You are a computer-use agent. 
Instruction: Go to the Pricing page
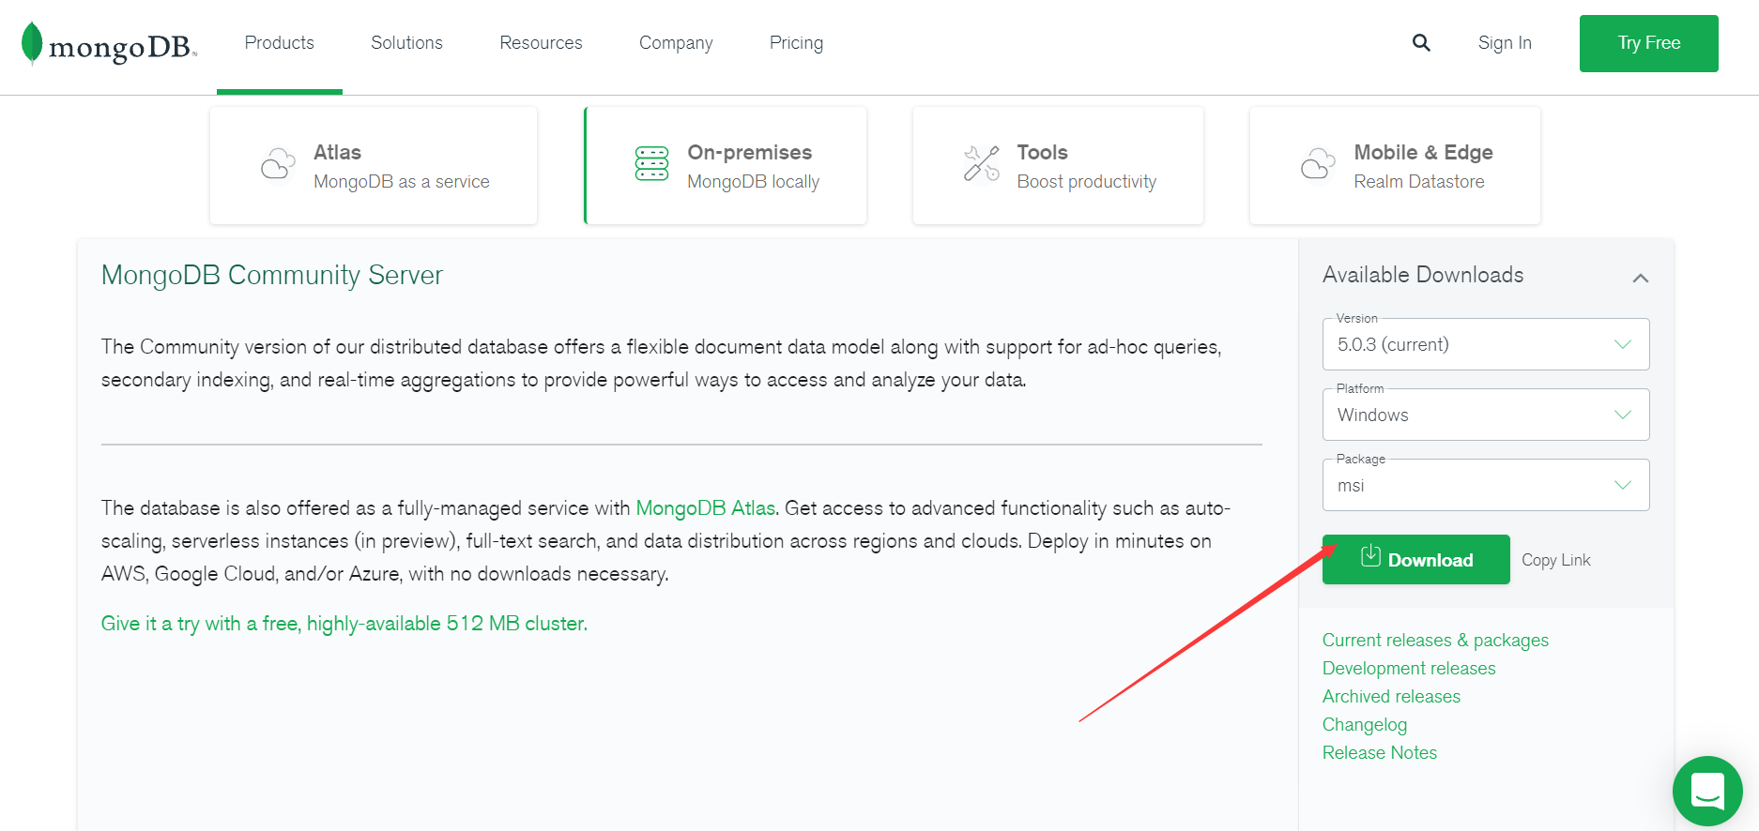[796, 43]
